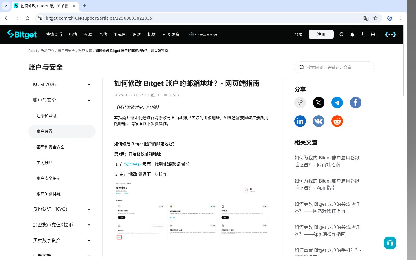Open the header search magnifier icon
Screen dimensions: 416x260
pos(342,34)
